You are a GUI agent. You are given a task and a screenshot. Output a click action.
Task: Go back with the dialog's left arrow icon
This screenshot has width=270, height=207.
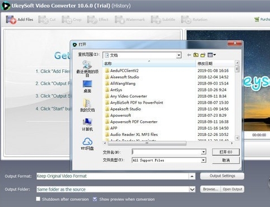pos(189,55)
